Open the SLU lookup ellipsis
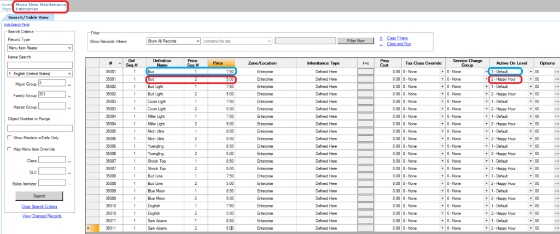 (x=69, y=173)
